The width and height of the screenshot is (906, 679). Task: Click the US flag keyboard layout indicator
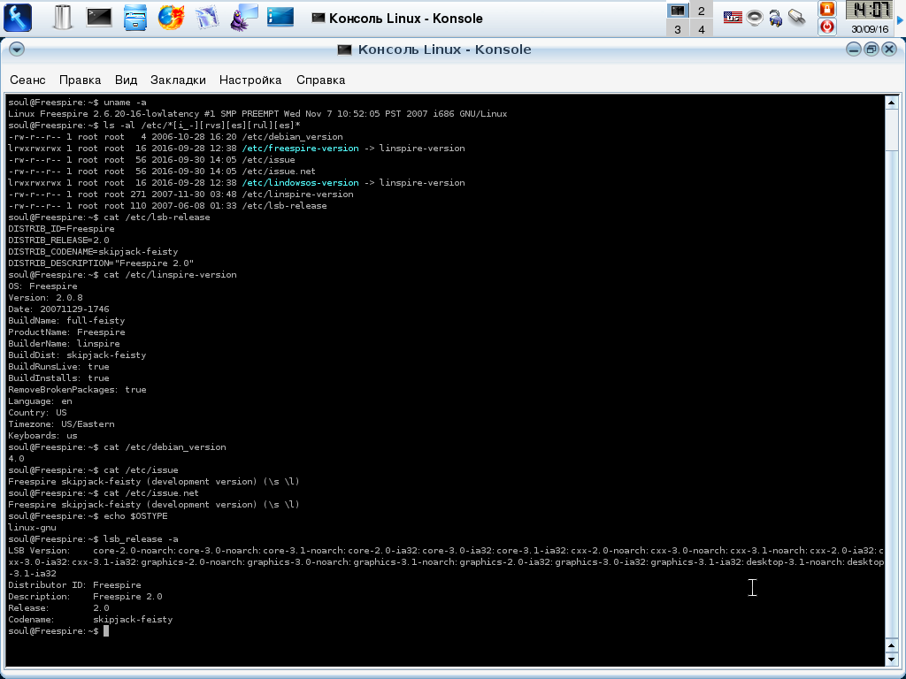pyautogui.click(x=733, y=18)
